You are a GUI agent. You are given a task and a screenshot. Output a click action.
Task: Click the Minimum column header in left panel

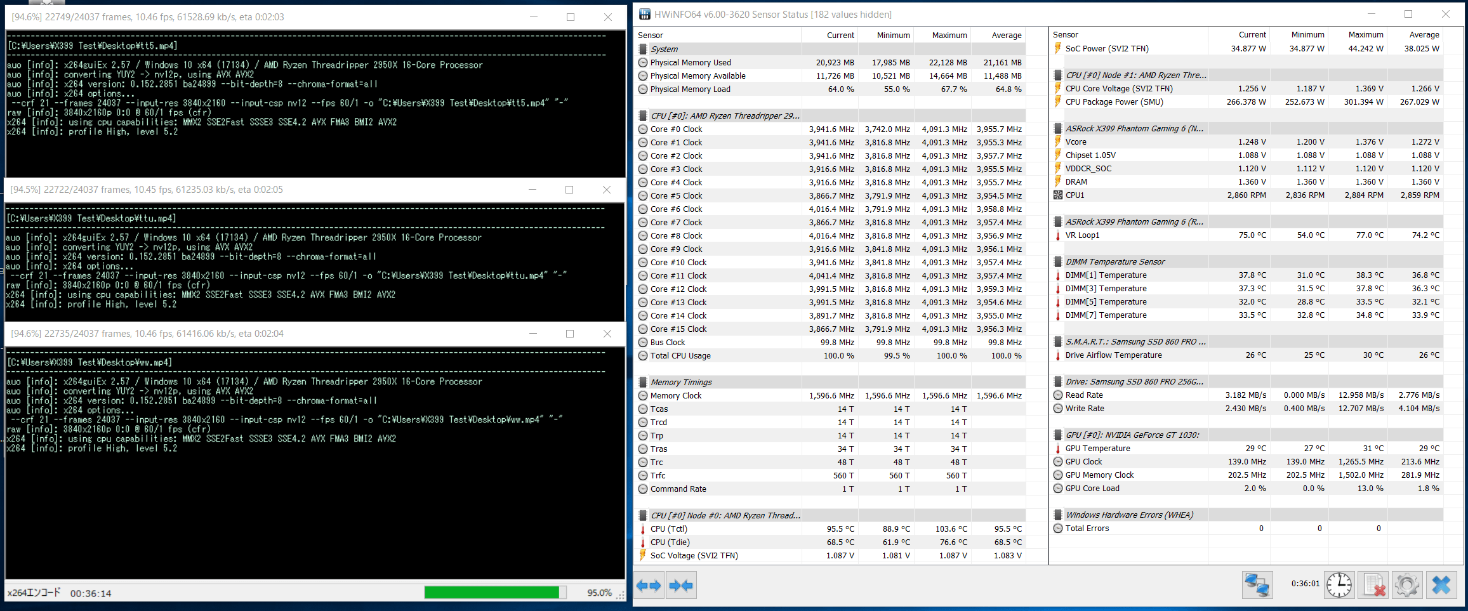click(886, 35)
